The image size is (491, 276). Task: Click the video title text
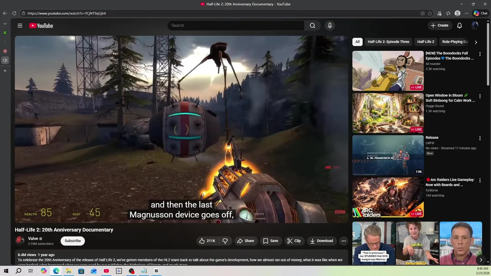click(64, 230)
